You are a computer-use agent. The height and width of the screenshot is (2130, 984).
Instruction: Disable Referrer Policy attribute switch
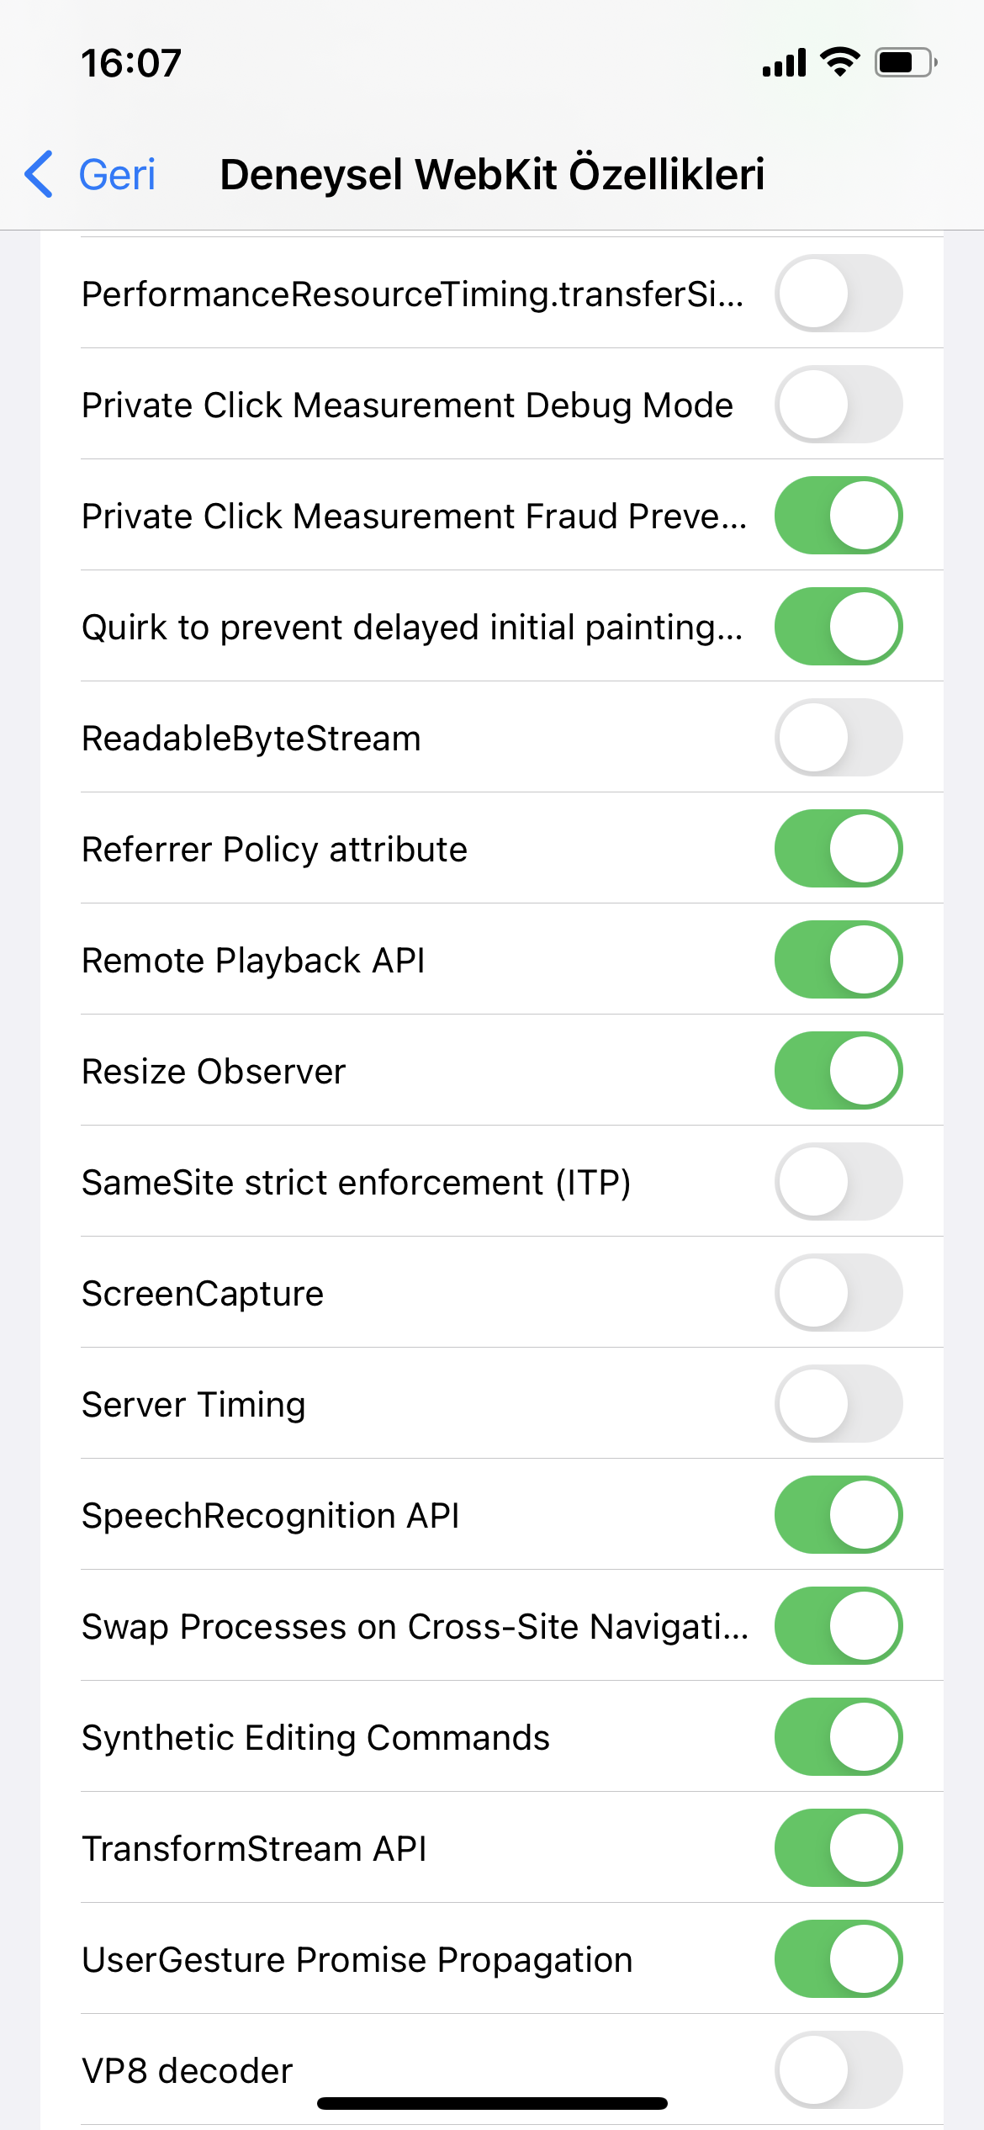839,849
